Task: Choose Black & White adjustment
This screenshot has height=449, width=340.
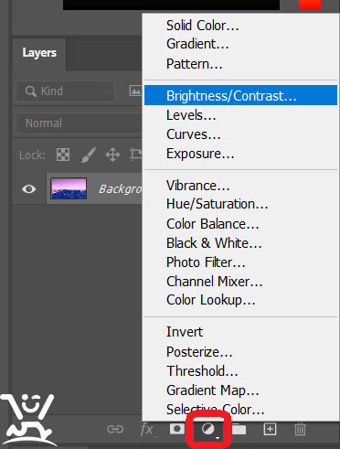Action: pos(240,243)
